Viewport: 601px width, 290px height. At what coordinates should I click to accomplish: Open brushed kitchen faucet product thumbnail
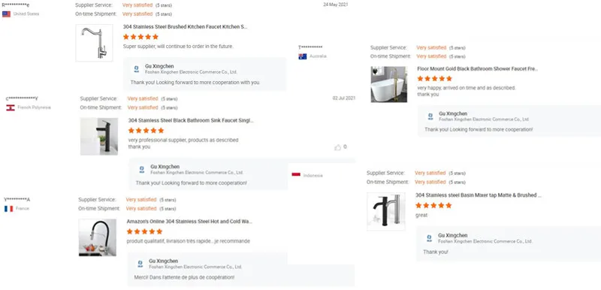click(95, 43)
